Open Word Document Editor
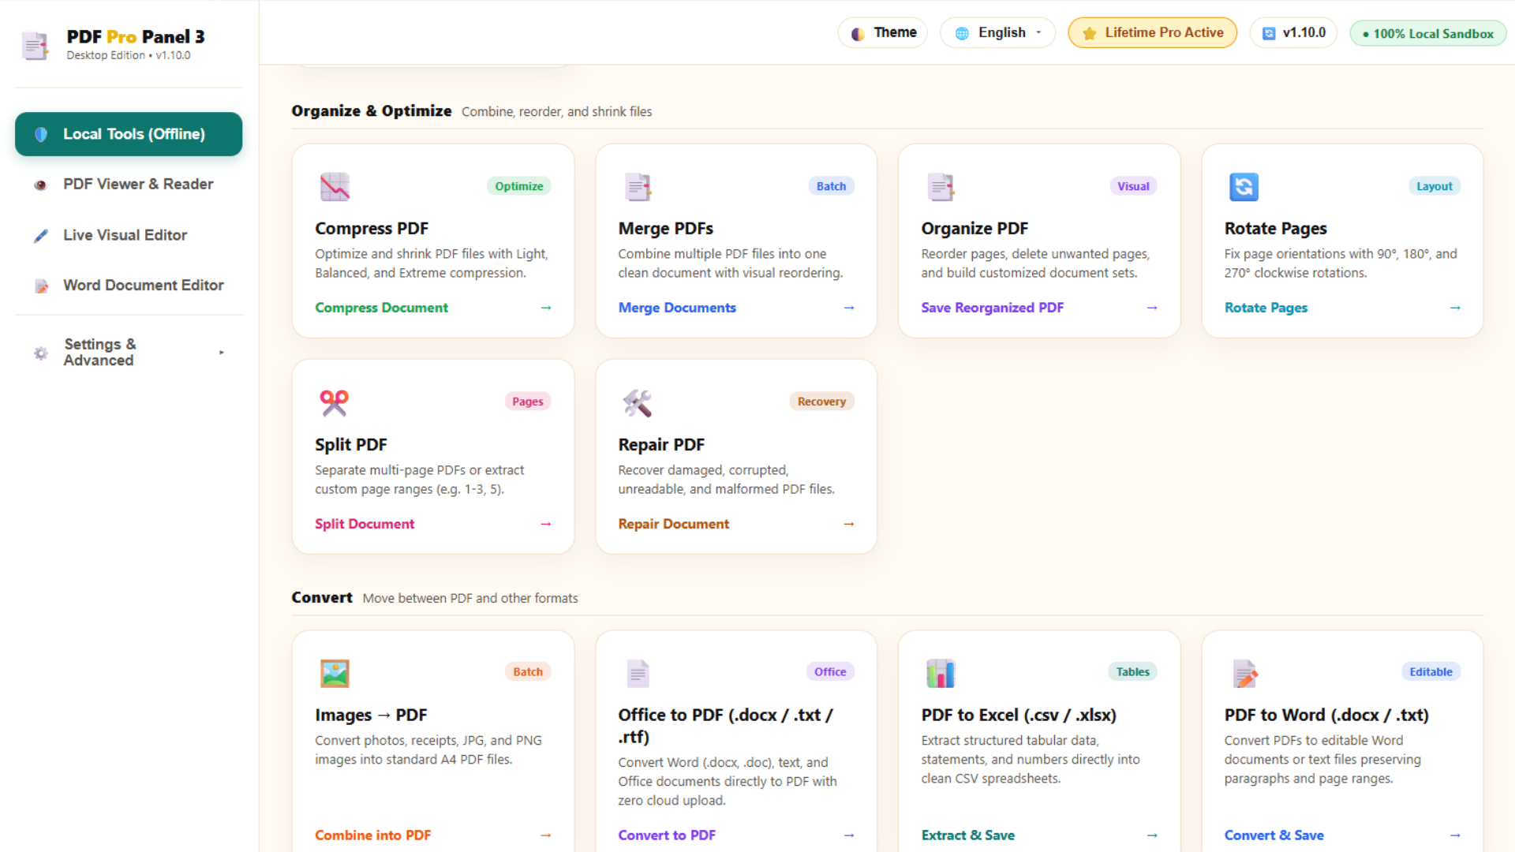 pyautogui.click(x=129, y=286)
